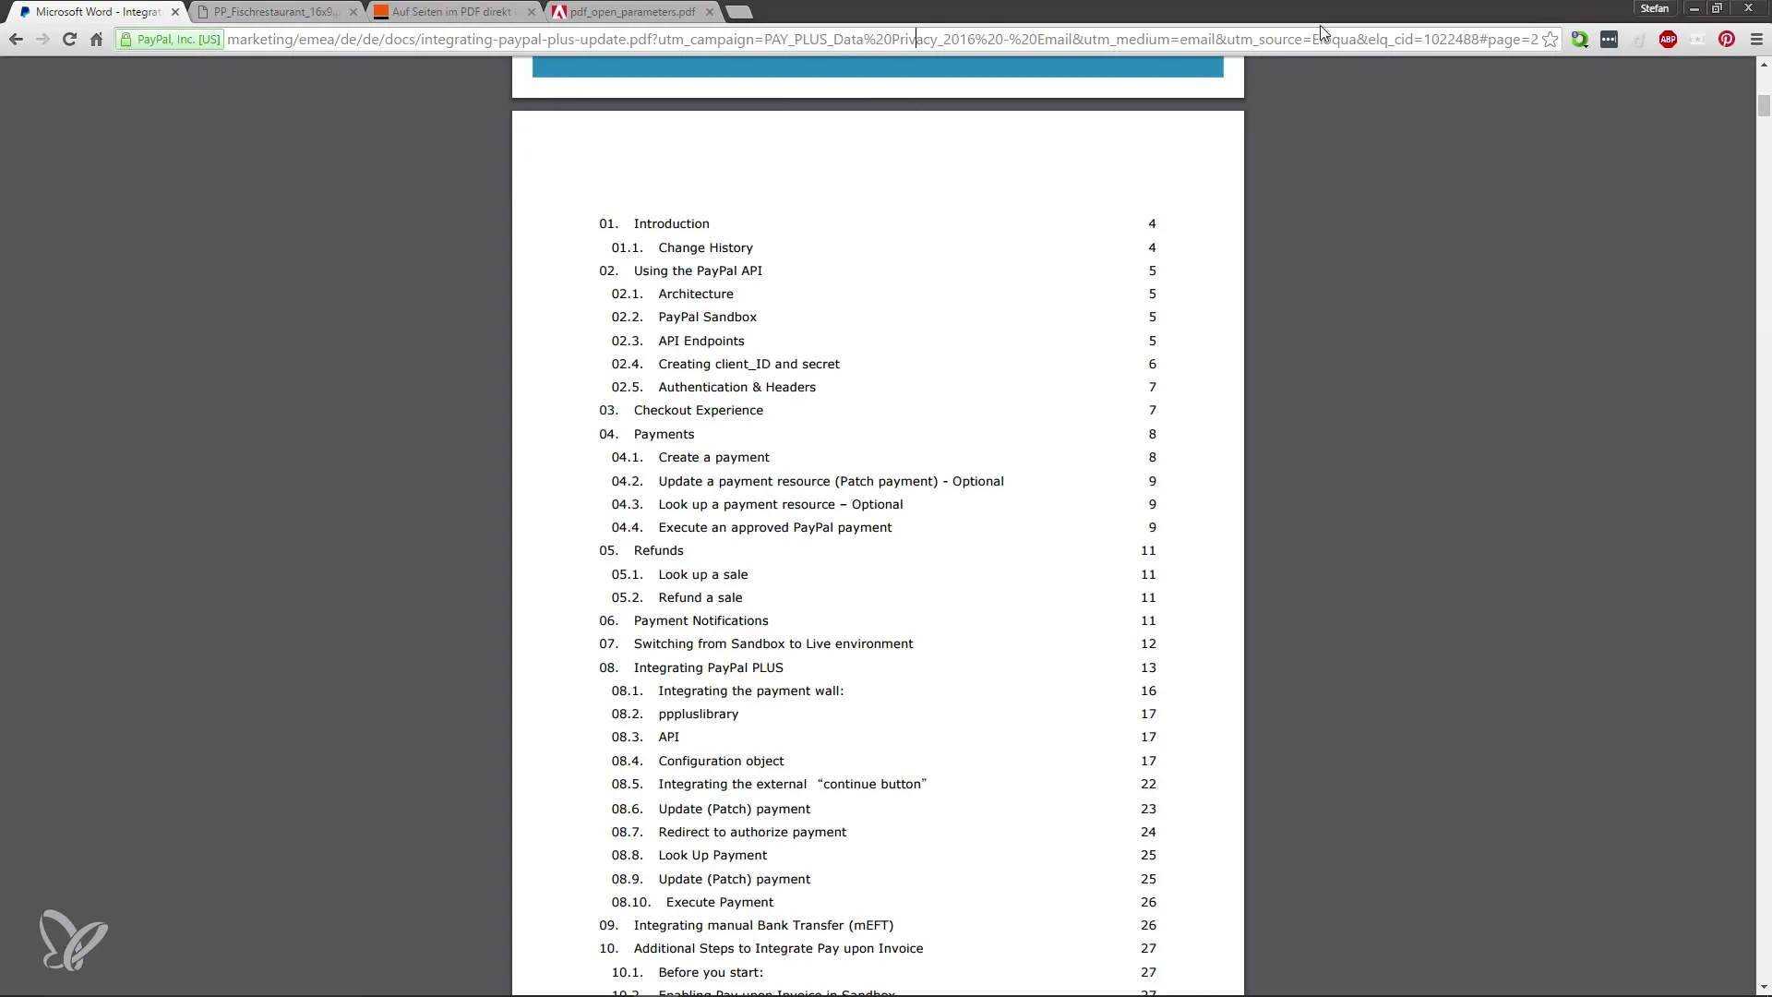Click the Stefan user profile menu
Image resolution: width=1772 pixels, height=997 pixels.
[x=1654, y=8]
